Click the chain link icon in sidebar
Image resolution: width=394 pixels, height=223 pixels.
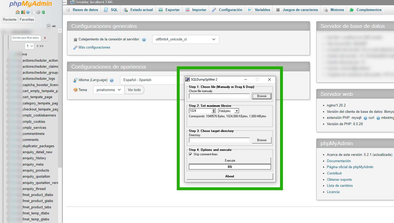(54, 26)
